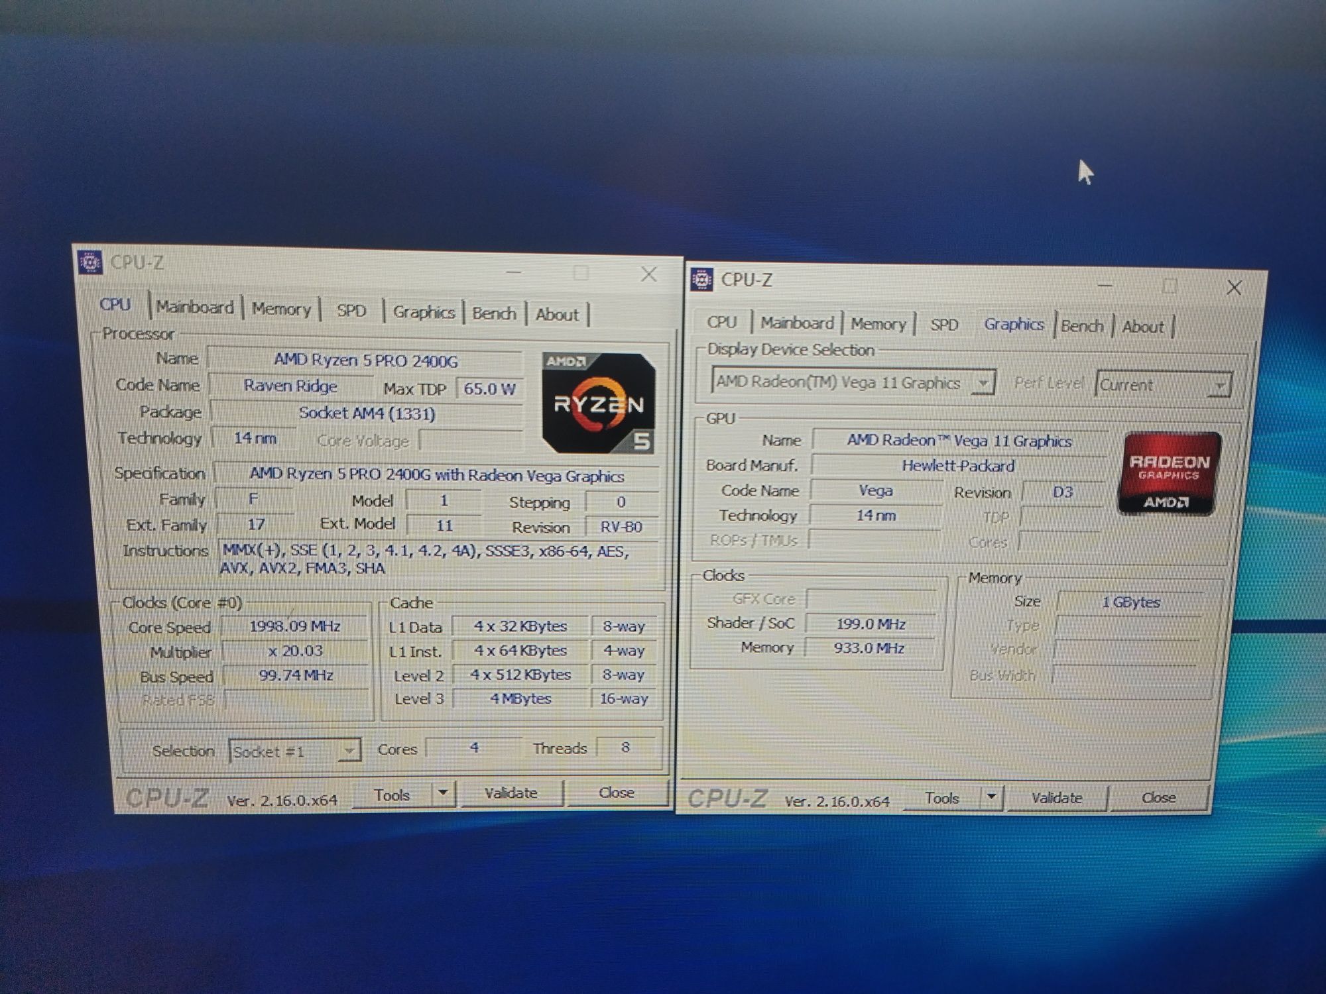This screenshot has height=994, width=1326.
Task: Click Revision value RV-B0
Action: 621,527
